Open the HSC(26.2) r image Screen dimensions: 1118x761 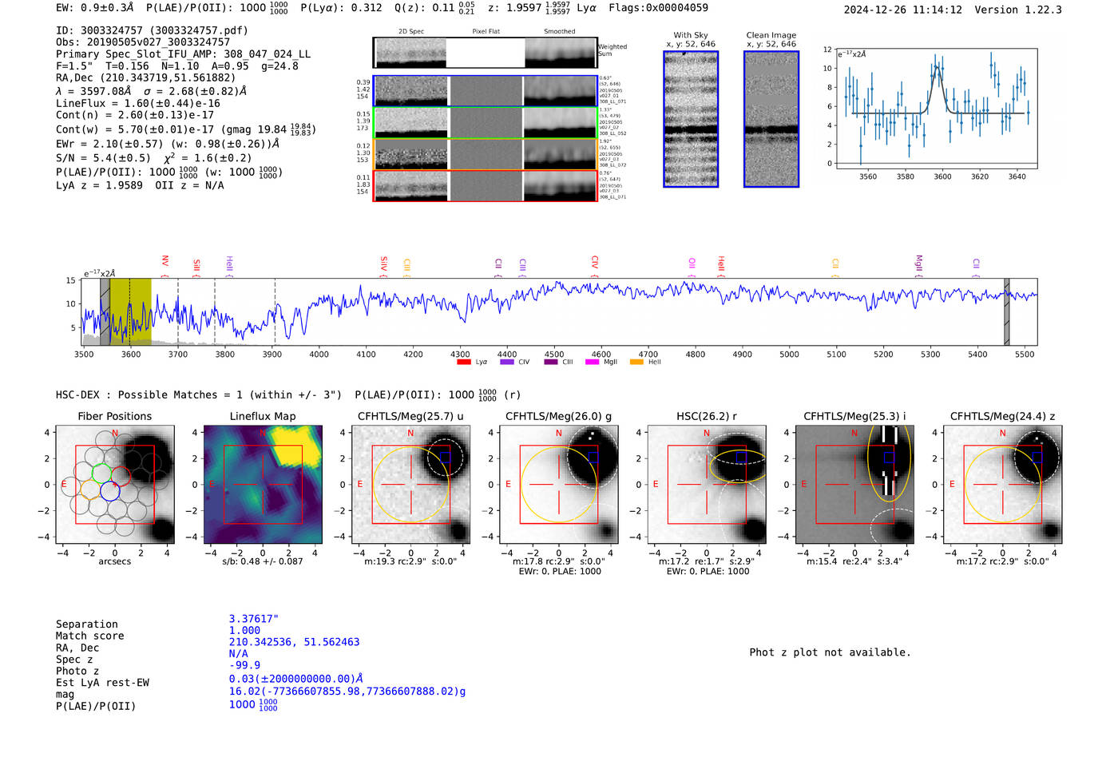click(706, 485)
